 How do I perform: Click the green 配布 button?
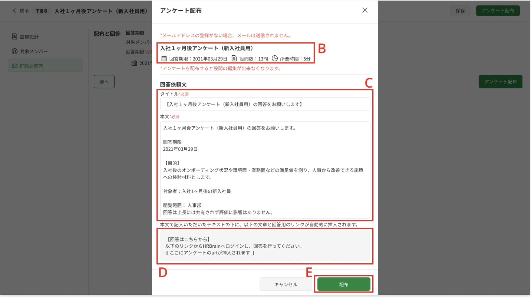pos(344,284)
